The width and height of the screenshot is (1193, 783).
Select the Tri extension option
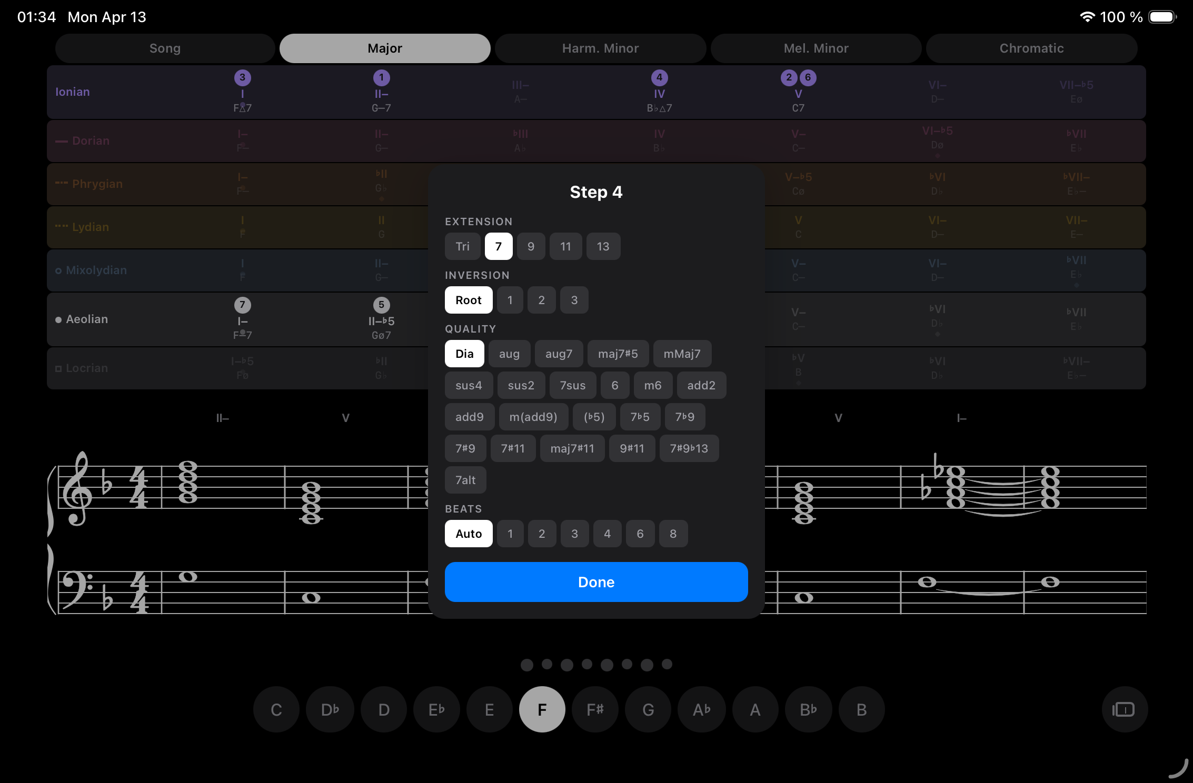click(x=462, y=246)
